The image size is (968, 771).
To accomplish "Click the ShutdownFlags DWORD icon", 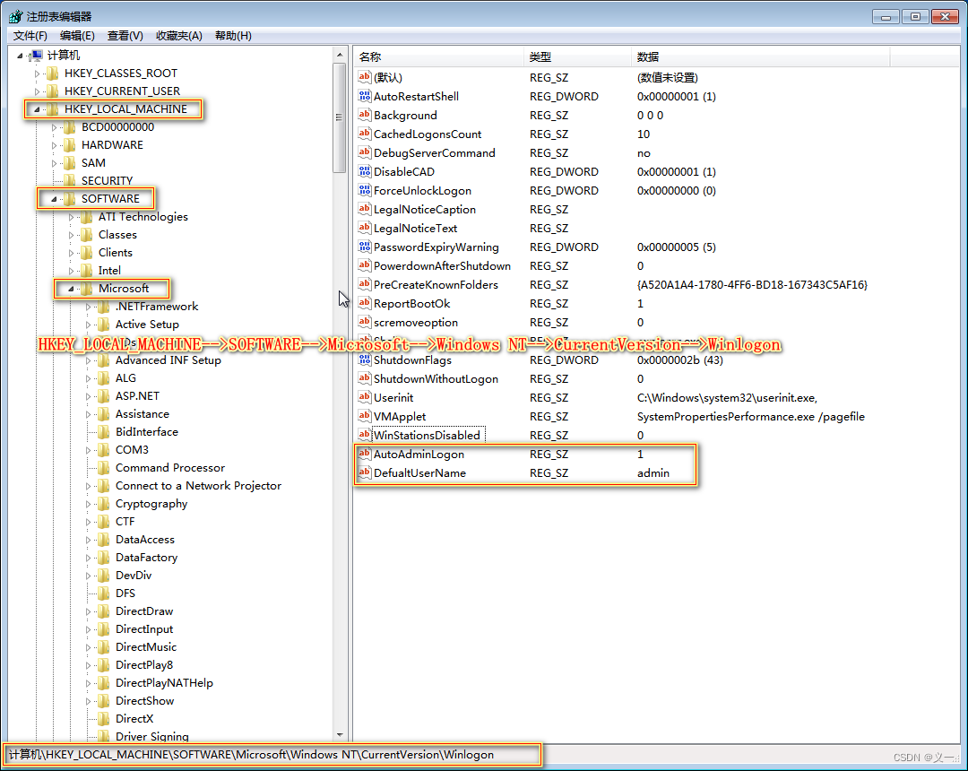I will [364, 360].
